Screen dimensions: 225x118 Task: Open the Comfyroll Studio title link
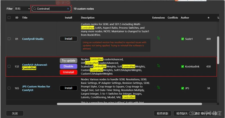[33, 39]
